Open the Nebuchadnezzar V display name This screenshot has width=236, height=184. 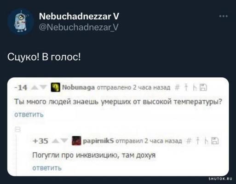[79, 16]
